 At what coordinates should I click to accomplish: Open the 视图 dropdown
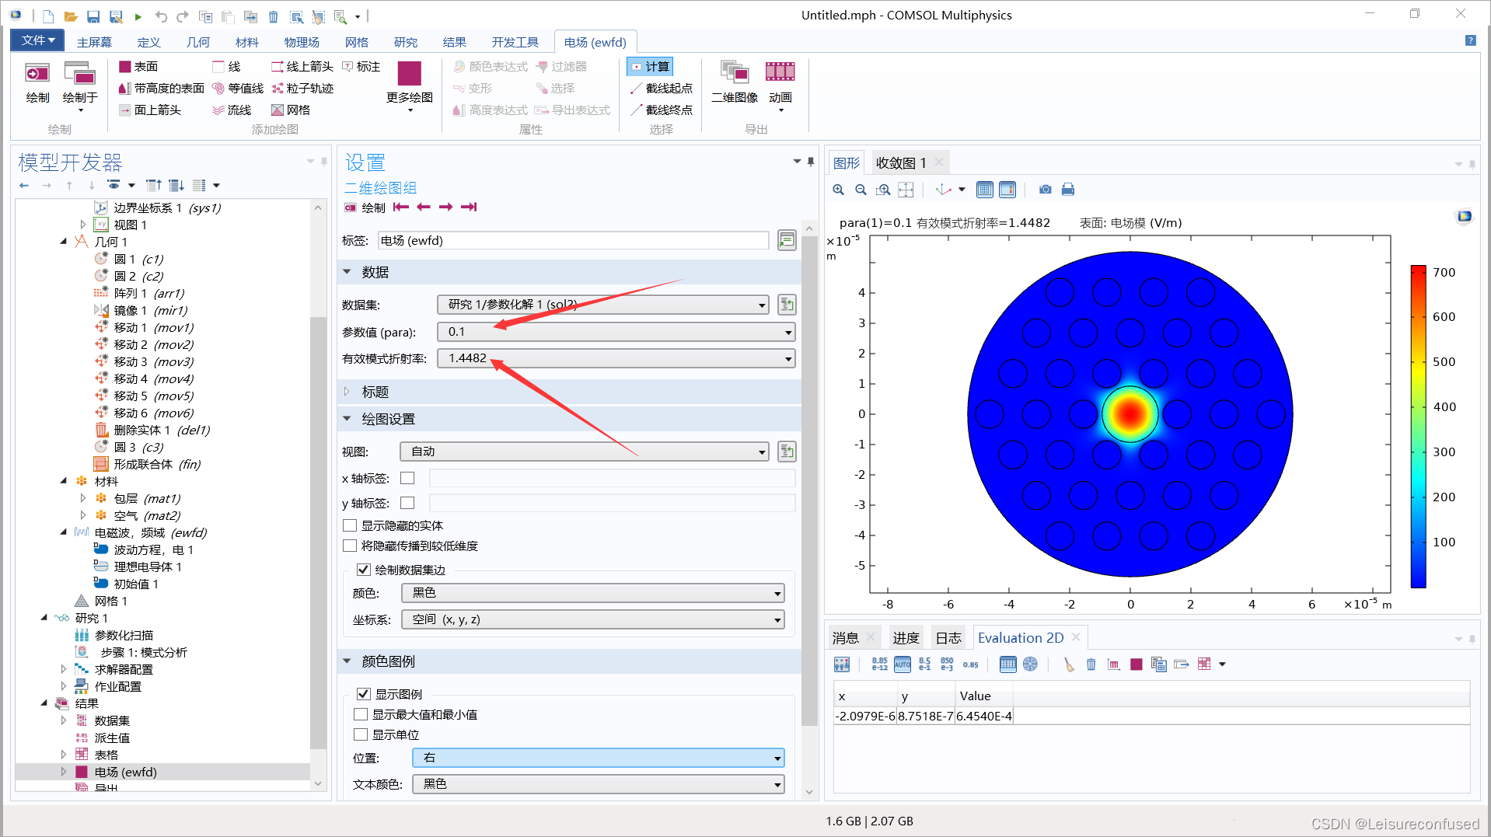(x=585, y=452)
